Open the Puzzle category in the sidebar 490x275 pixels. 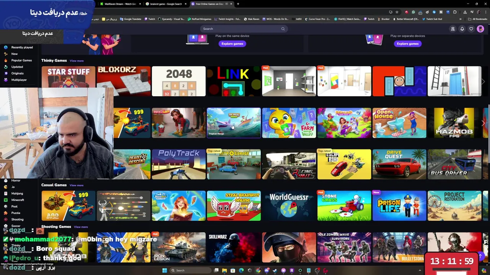(x=12, y=213)
